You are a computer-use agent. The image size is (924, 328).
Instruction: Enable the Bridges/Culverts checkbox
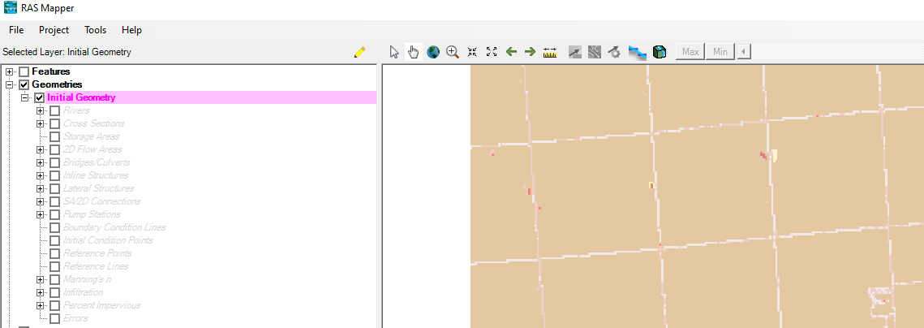click(55, 162)
